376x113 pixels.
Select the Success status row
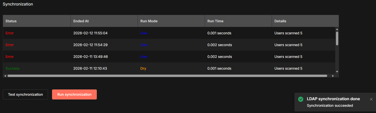pos(13,68)
